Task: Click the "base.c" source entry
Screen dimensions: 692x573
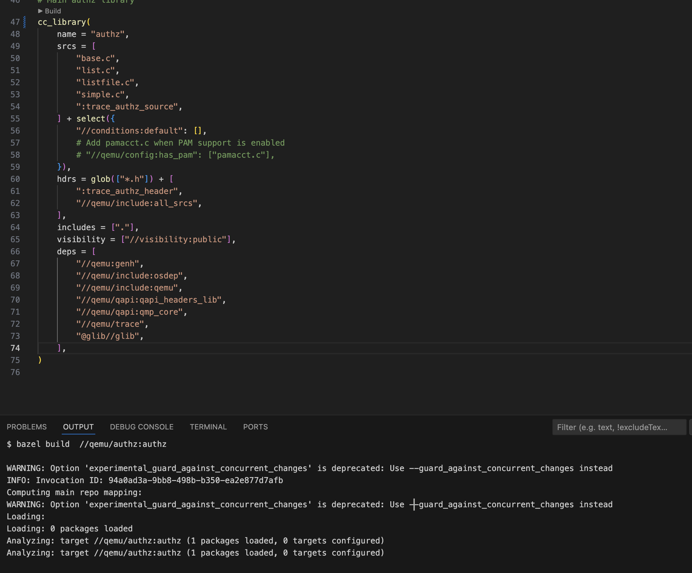Action: (x=97, y=58)
